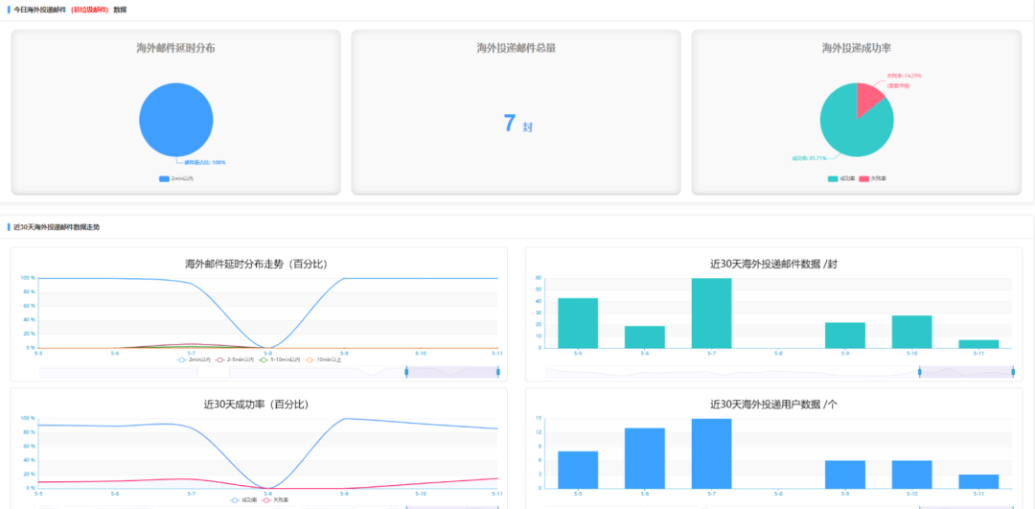Click the 成功率: 85.71% pie label
The height and width of the screenshot is (509, 1035).
click(x=809, y=158)
